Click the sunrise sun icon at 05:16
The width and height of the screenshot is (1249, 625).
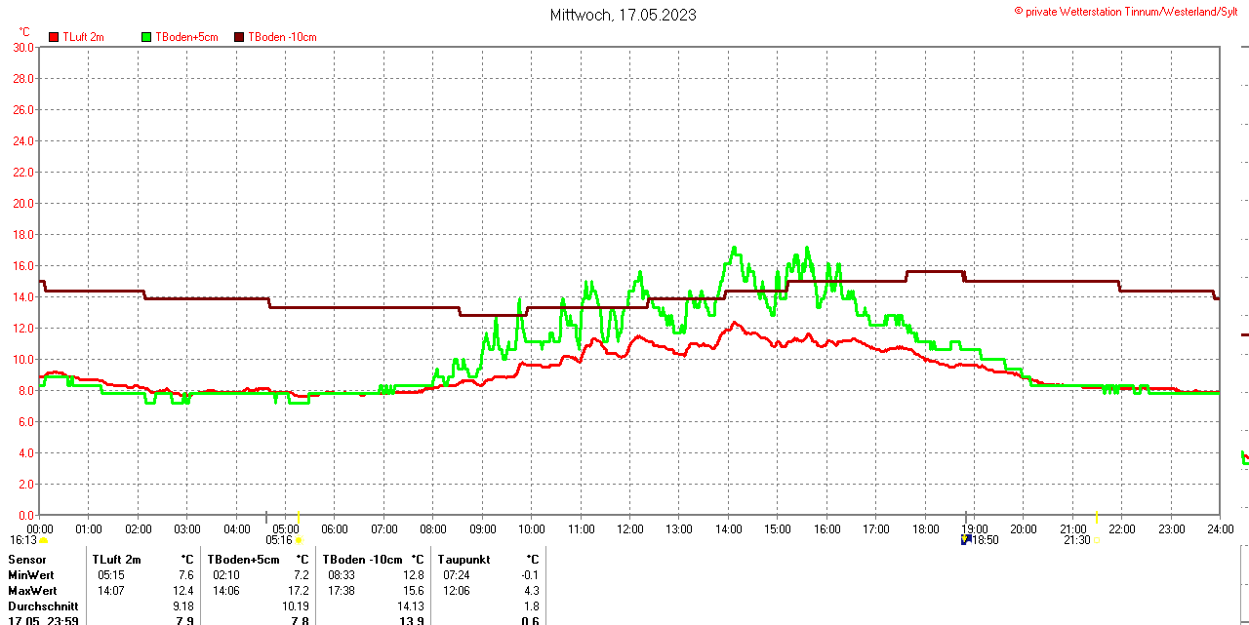[x=299, y=540]
